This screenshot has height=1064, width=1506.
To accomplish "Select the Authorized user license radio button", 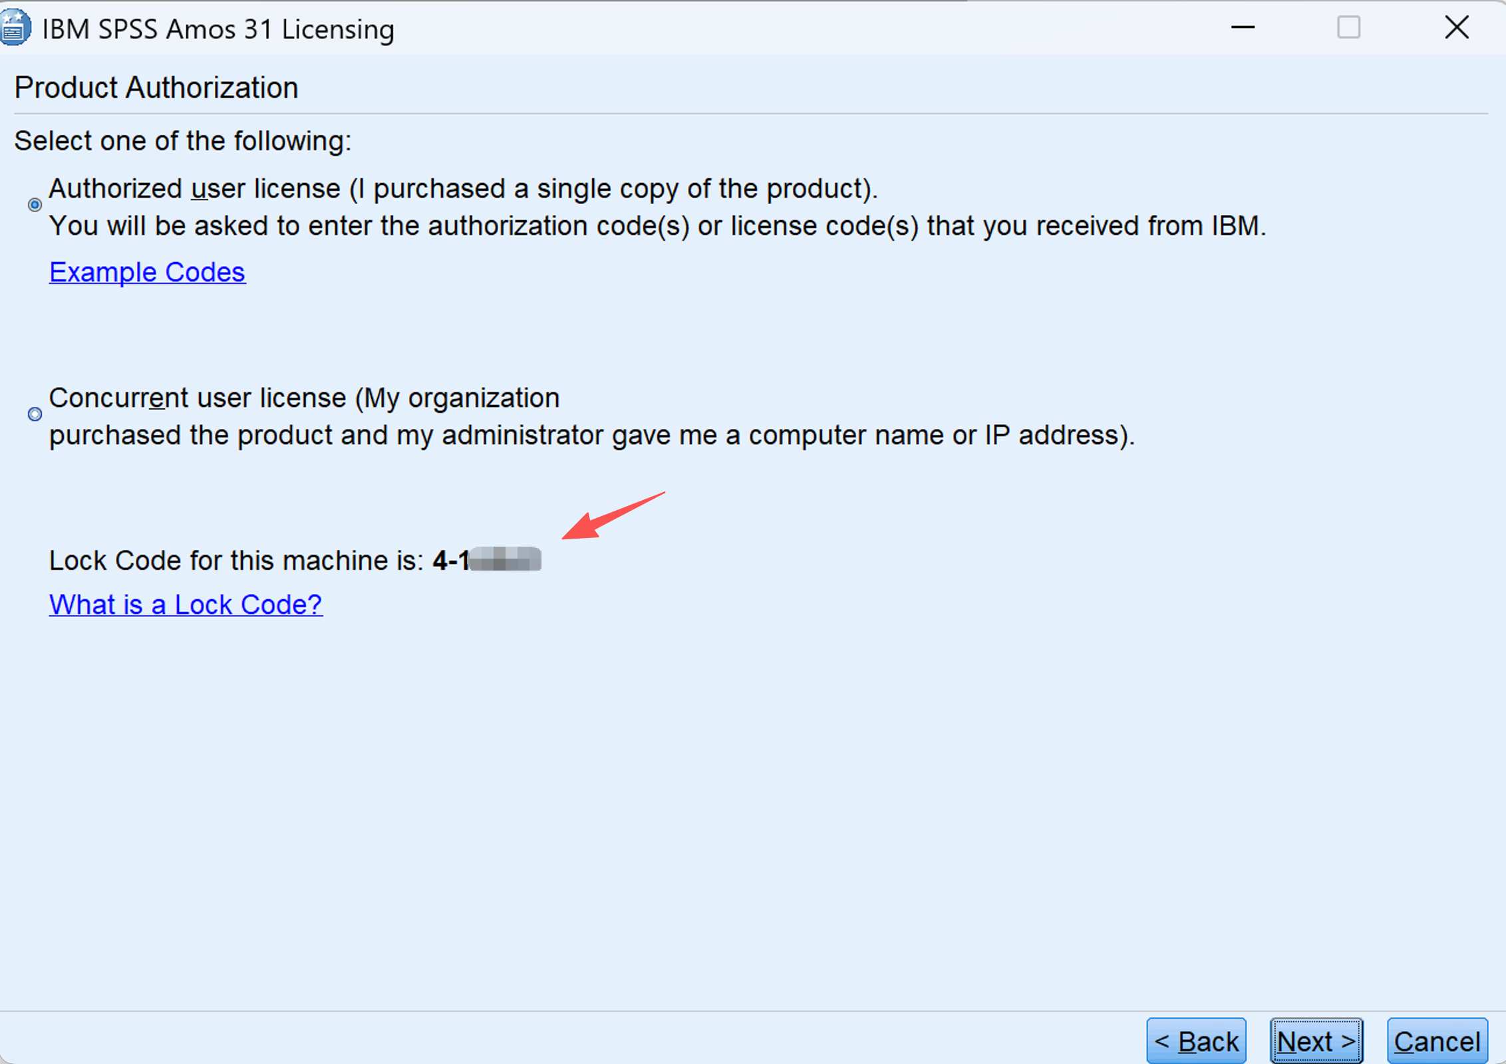I will (x=35, y=205).
